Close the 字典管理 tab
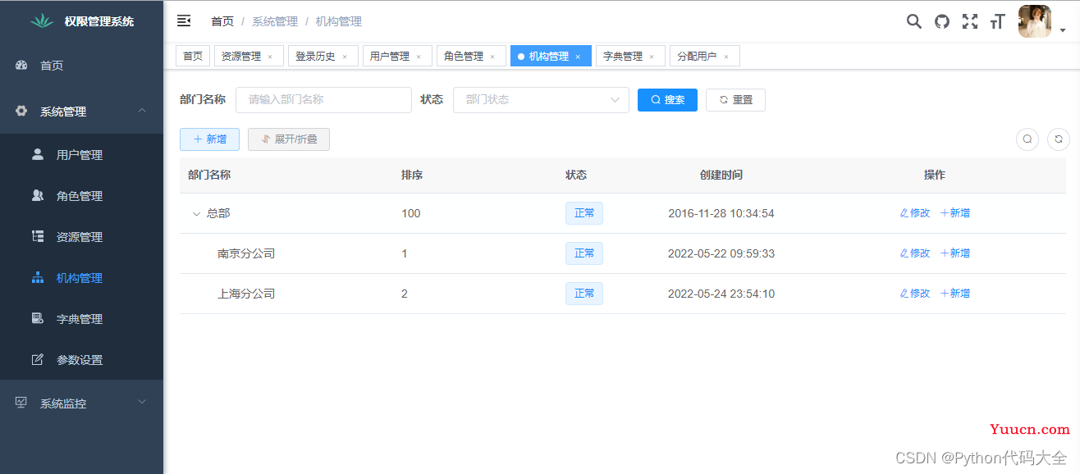The image size is (1080, 474). click(652, 57)
